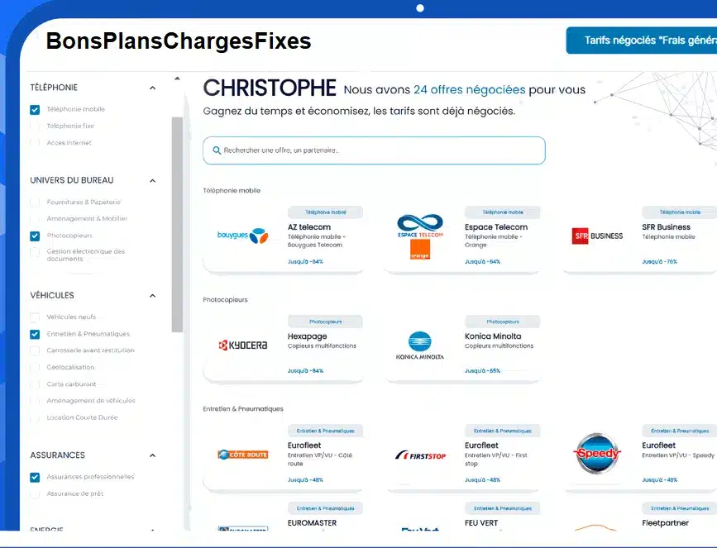Click the First Stop logo

coord(420,455)
